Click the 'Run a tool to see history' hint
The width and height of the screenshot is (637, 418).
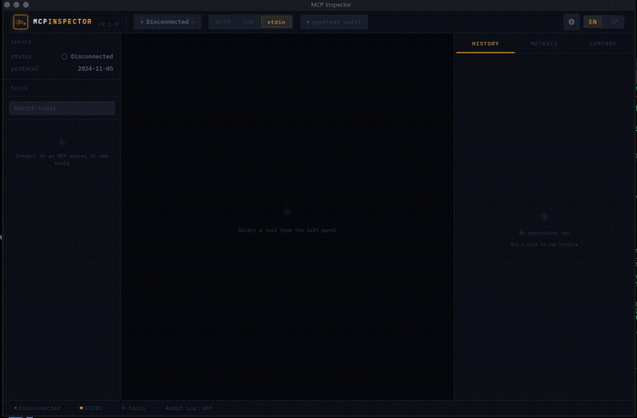544,244
